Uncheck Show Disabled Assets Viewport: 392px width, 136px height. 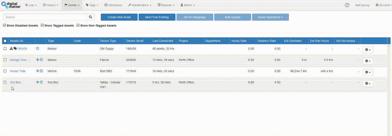5,26
